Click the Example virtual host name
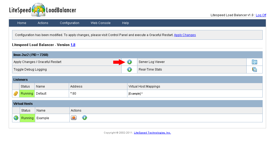 [43, 118]
